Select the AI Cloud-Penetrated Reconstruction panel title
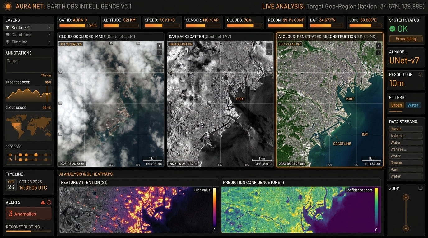 pos(327,37)
